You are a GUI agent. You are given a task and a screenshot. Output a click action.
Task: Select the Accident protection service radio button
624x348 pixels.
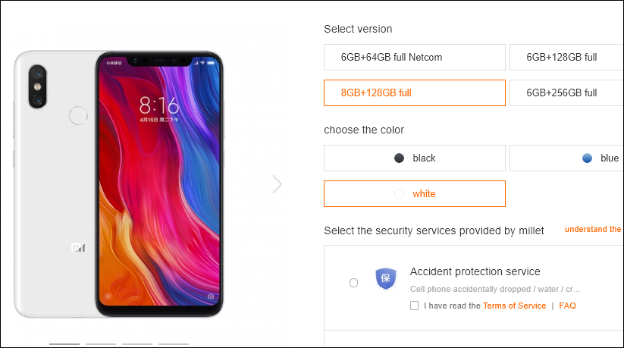(x=353, y=283)
